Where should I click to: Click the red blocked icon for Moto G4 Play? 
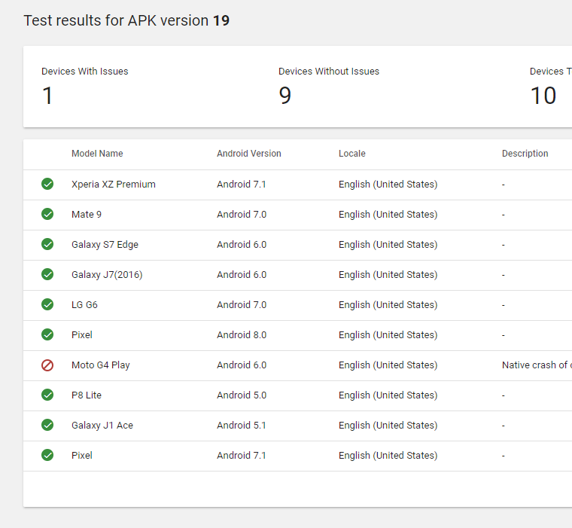click(47, 365)
